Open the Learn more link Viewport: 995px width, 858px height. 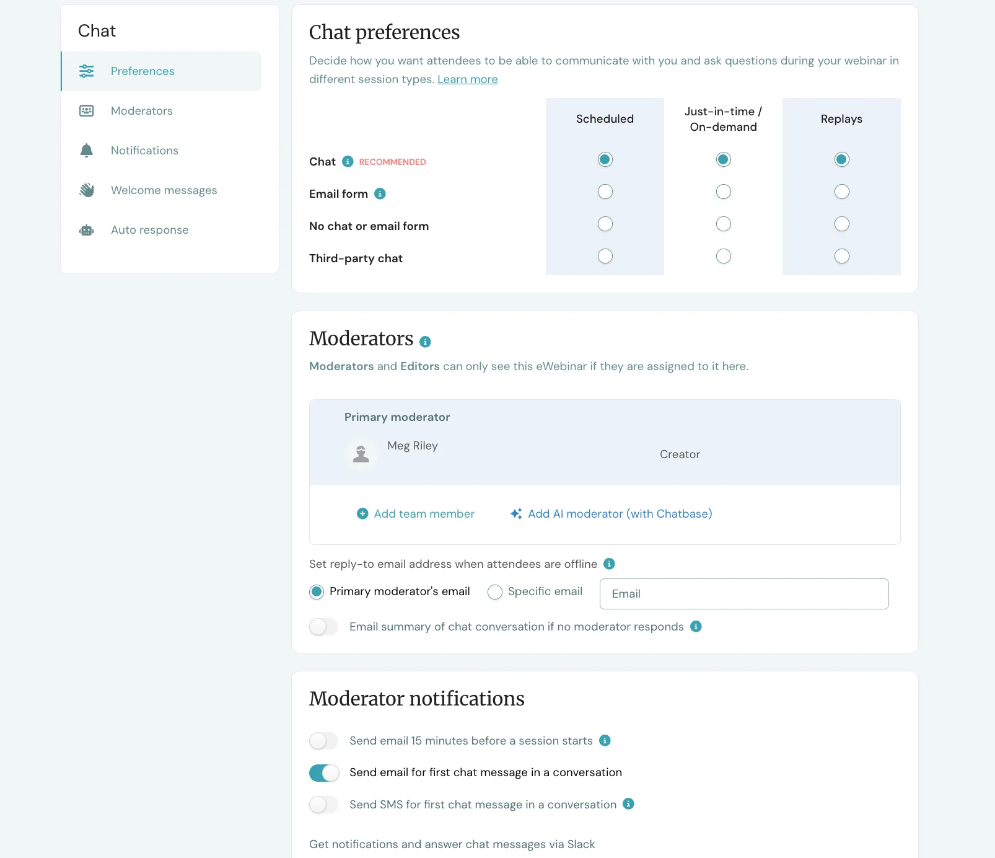(467, 79)
